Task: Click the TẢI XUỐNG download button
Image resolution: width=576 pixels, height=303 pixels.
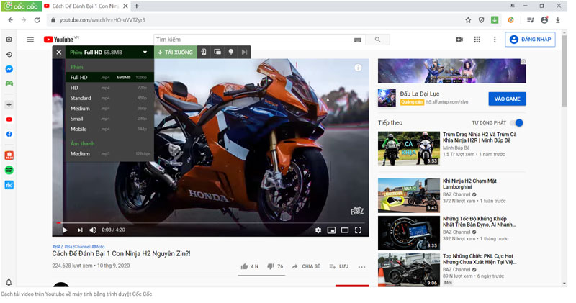Action: click(176, 52)
